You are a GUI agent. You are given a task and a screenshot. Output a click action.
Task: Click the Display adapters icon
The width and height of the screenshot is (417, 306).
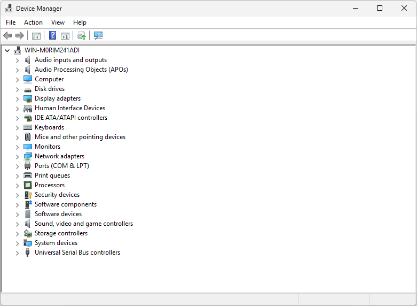tap(28, 98)
